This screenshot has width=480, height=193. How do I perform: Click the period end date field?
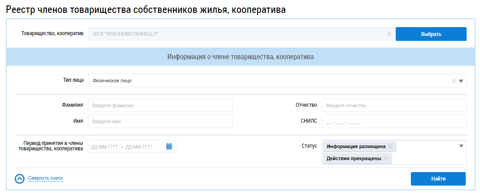pyautogui.click(x=139, y=146)
